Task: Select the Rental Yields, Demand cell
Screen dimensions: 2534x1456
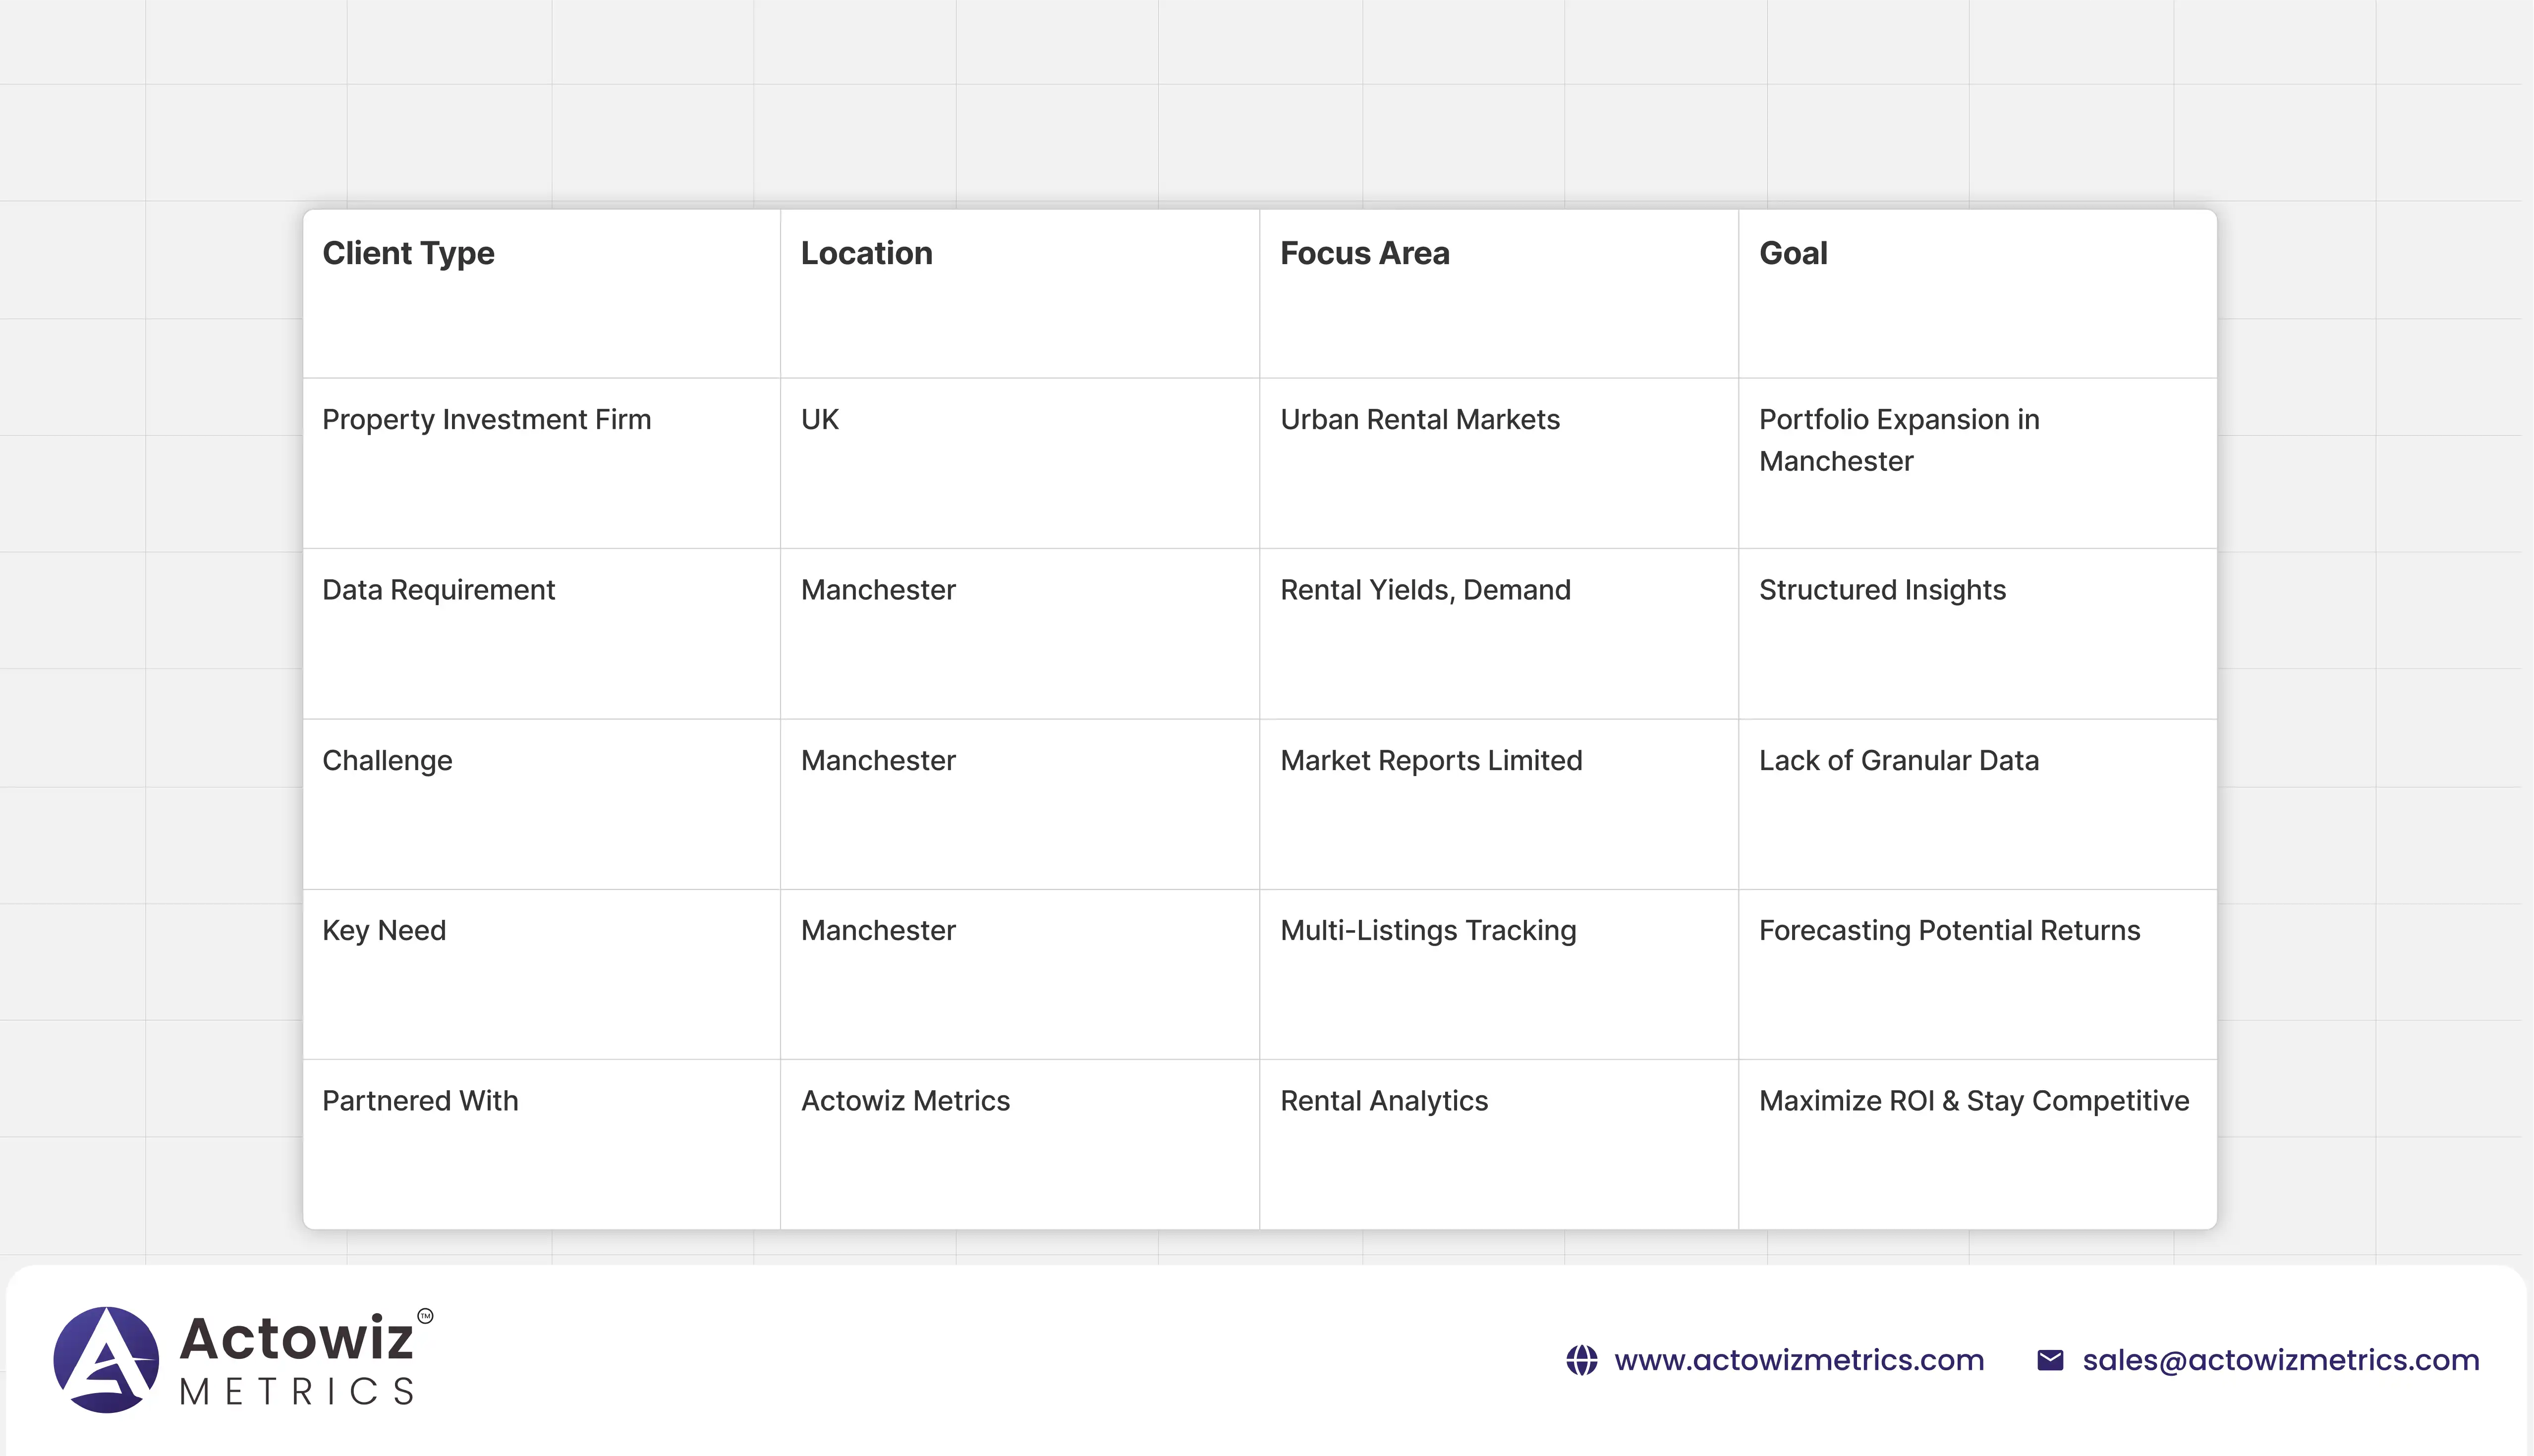Action: tap(1425, 590)
